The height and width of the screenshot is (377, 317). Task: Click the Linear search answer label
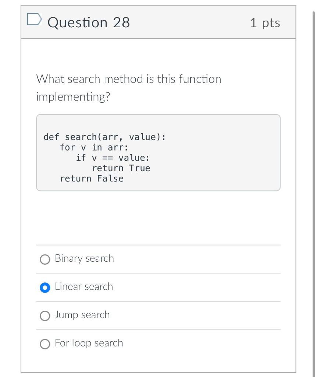tap(83, 286)
